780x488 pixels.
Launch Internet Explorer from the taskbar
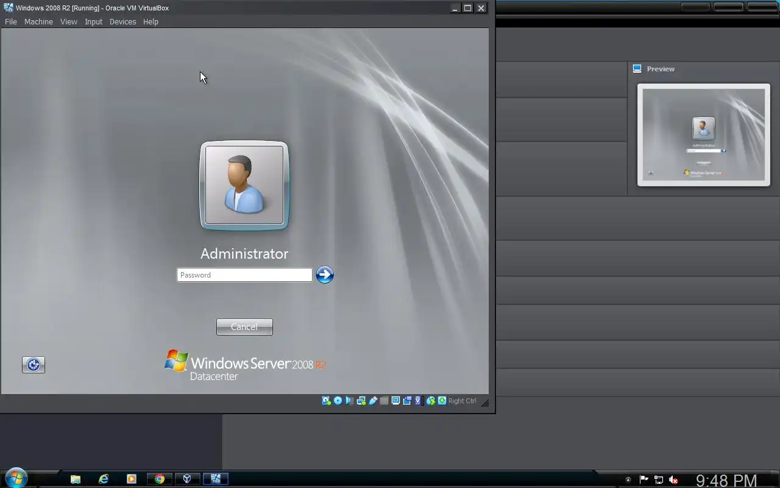click(104, 479)
